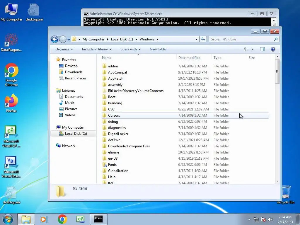The image size is (300, 225).
Task: Open the Share with menu
Action: point(130,49)
